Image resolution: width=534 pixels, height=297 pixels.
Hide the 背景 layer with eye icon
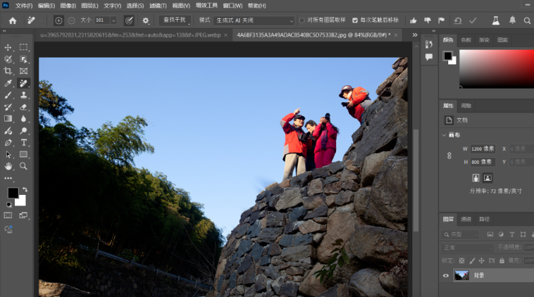445,276
